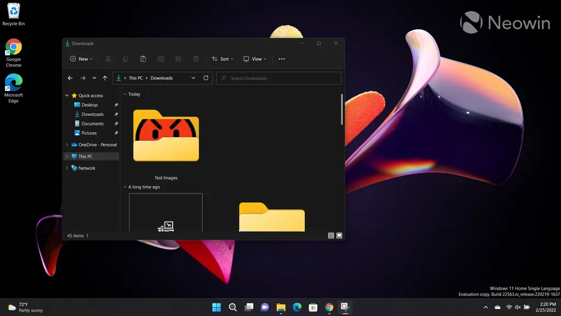This screenshot has height=316, width=561.
Task: Open the Sort menu
Action: click(222, 59)
